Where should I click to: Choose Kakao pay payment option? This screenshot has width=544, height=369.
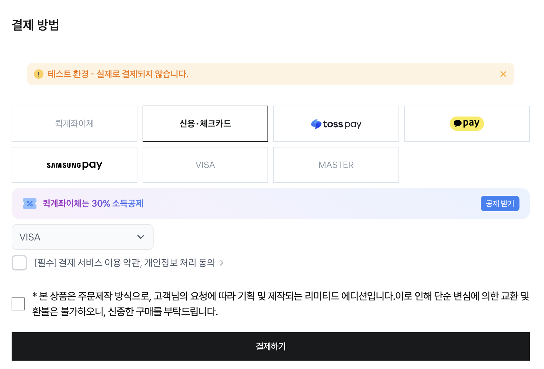point(467,124)
